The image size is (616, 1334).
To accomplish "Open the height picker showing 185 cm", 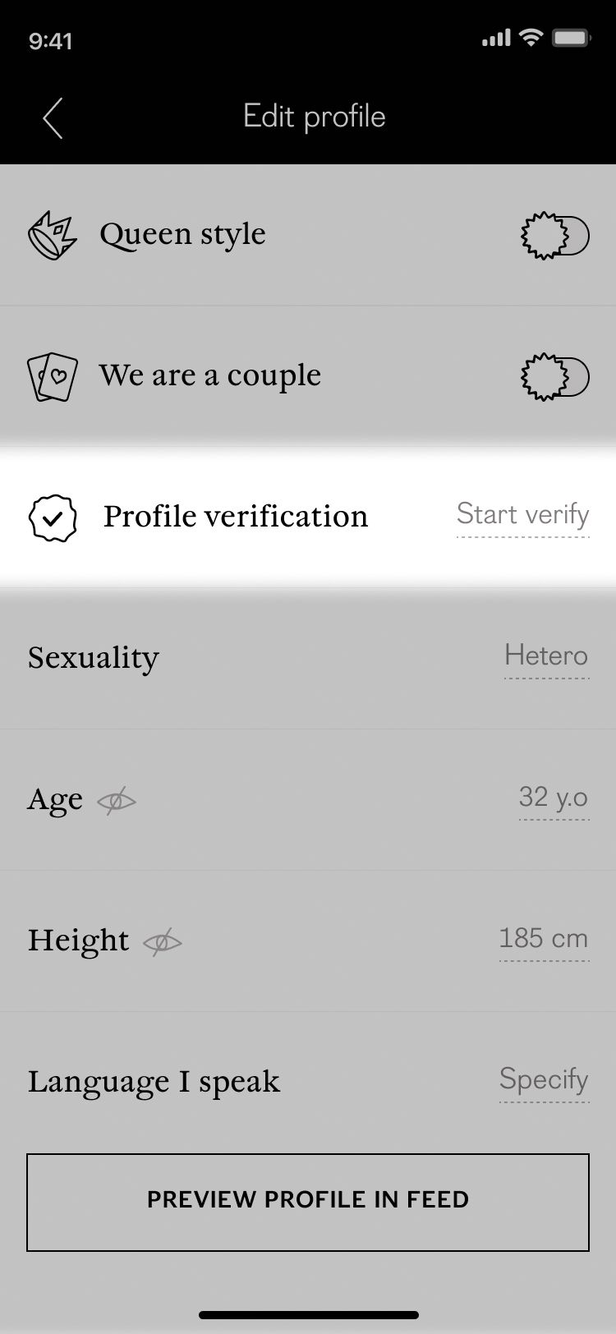I will click(x=544, y=940).
